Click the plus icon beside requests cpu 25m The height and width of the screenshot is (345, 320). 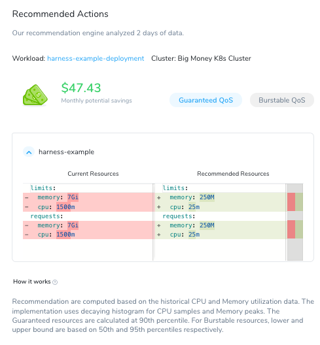[158, 235]
